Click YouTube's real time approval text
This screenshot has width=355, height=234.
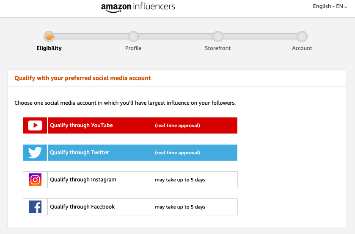tap(177, 125)
